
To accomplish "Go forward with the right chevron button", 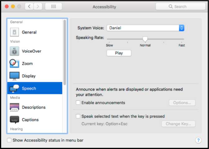I will [x=38, y=7].
